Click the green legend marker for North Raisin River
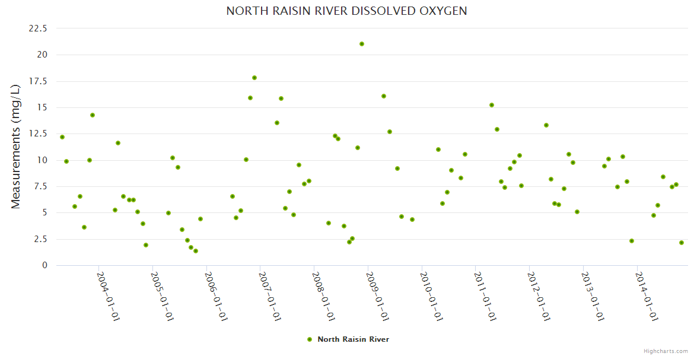694x356 pixels. [x=309, y=339]
